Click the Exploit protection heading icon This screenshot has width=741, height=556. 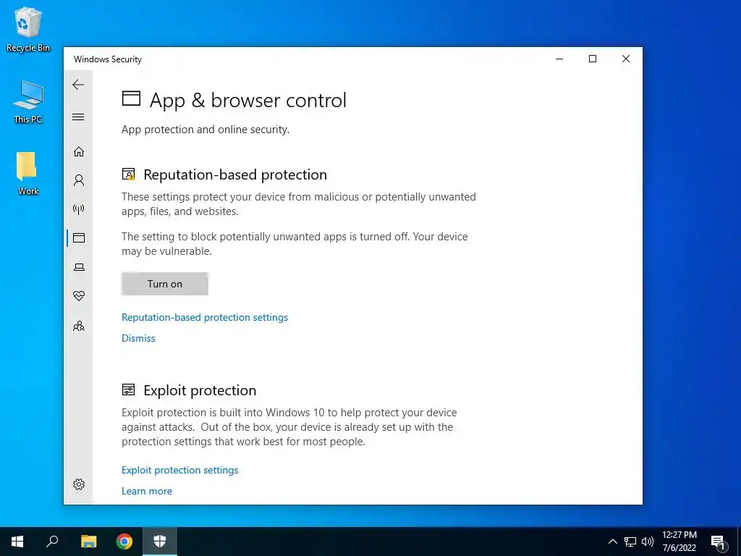pos(129,390)
